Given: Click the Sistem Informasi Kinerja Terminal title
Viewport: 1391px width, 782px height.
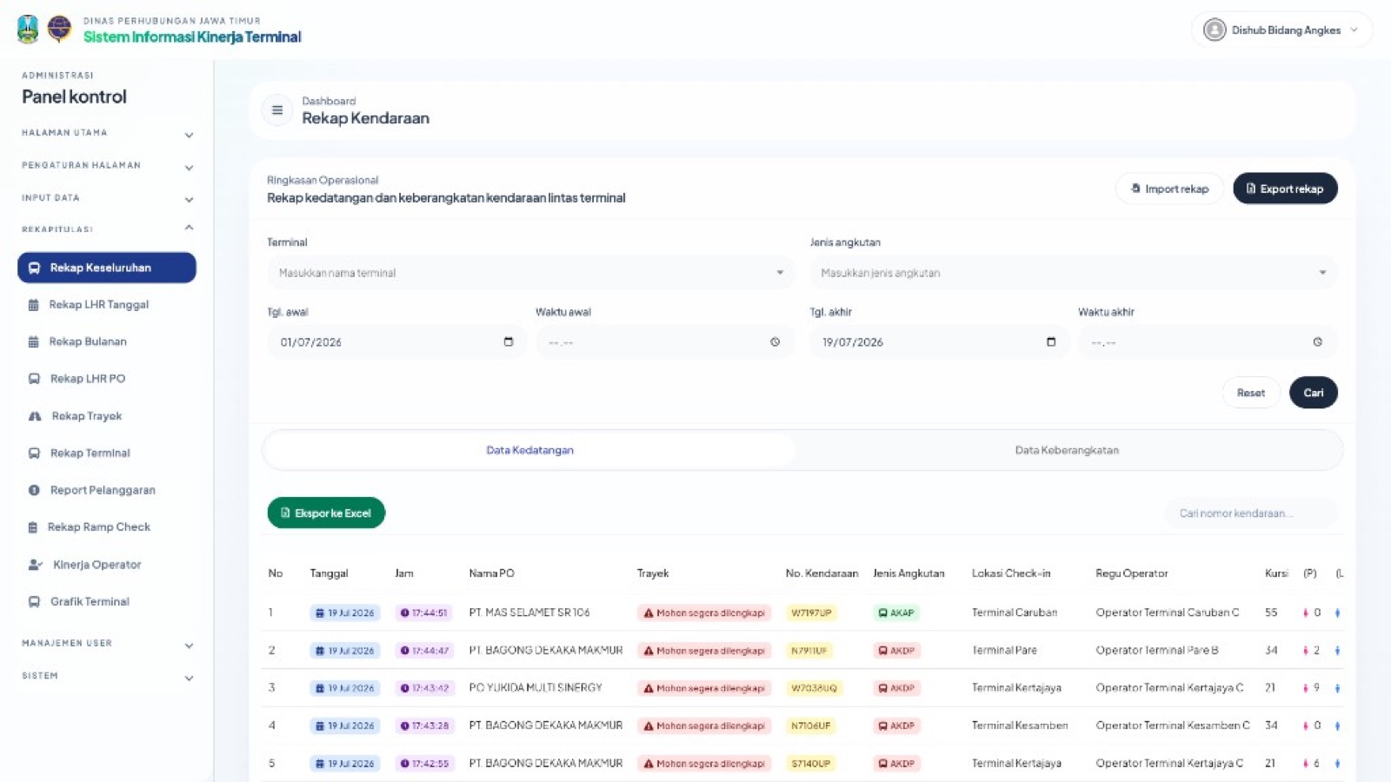Looking at the screenshot, I should 192,36.
